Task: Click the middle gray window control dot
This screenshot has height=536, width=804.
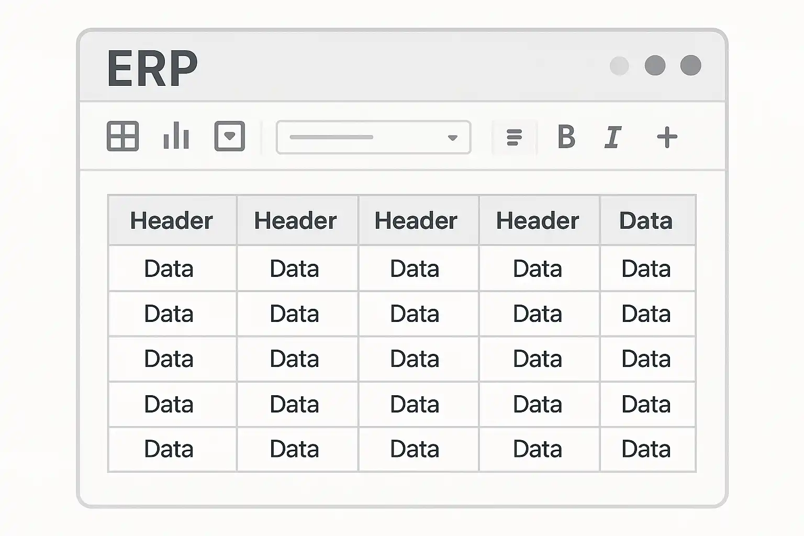Action: (x=655, y=65)
